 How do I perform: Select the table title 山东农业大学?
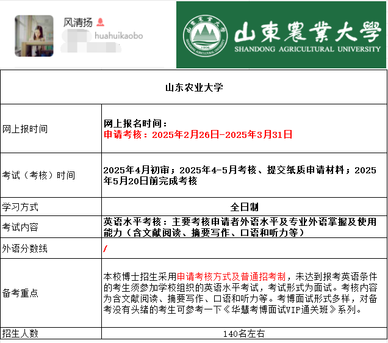(194, 88)
